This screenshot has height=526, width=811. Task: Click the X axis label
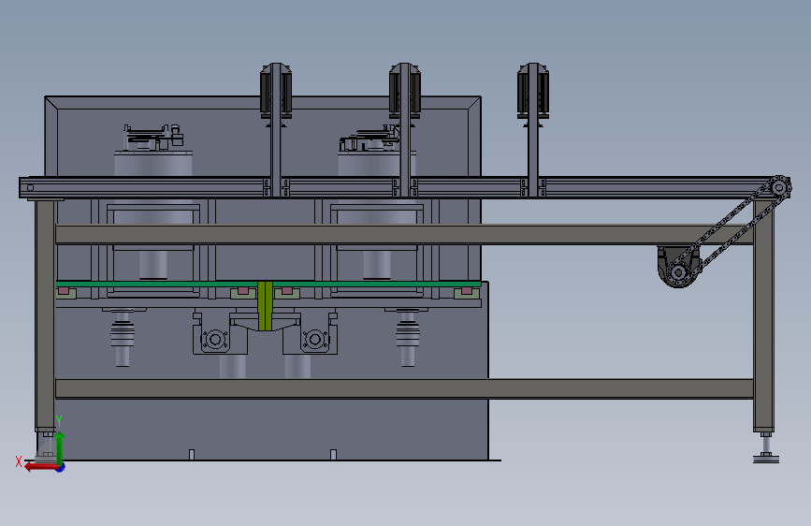point(19,461)
